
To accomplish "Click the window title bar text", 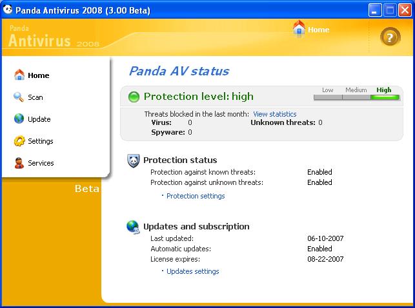I will 83,10.
